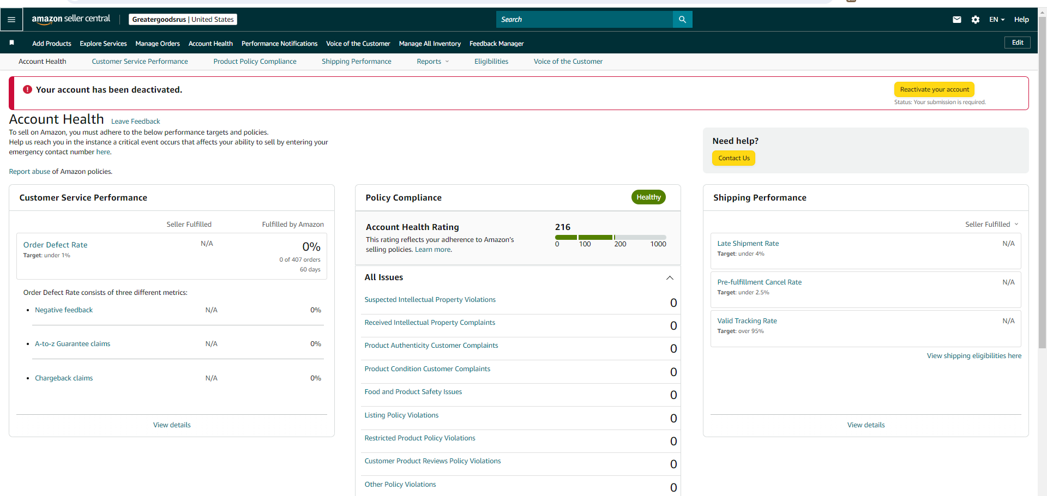Click the Report abuse link
The image size is (1047, 496).
pos(29,172)
